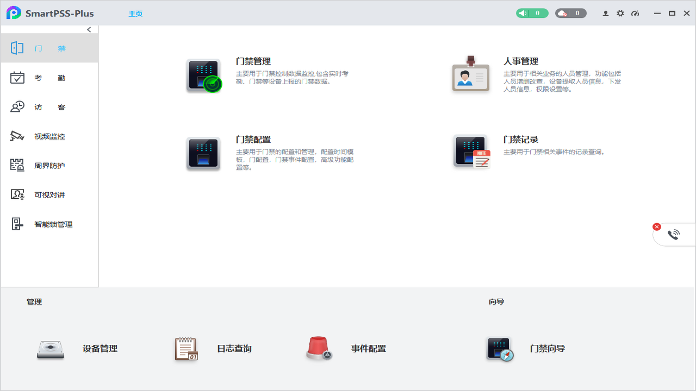The width and height of the screenshot is (696, 391).
Task: Click the 门禁向导 wizard compass icon
Action: coord(499,349)
